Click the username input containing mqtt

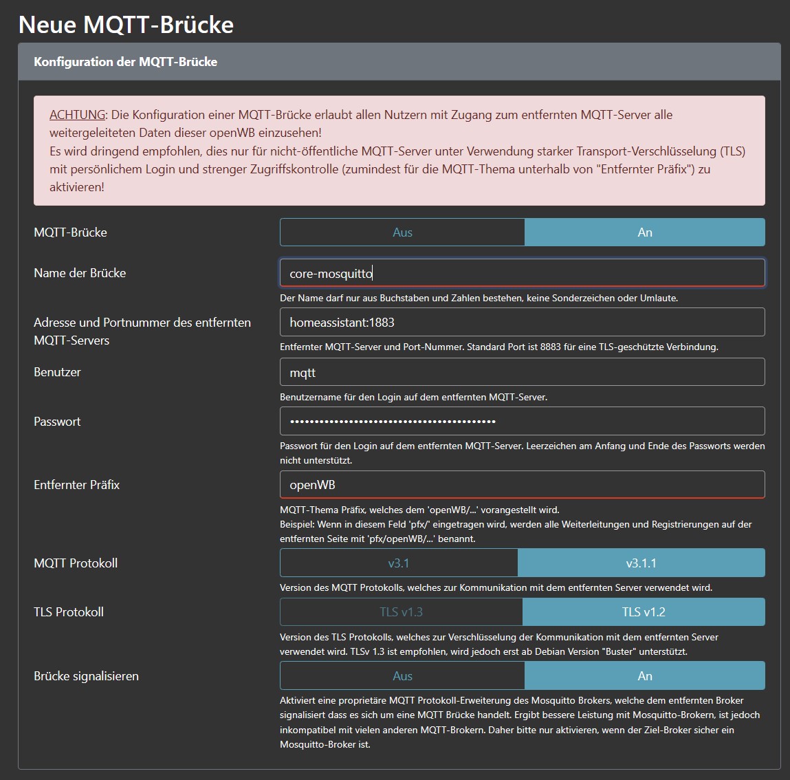[x=522, y=372]
